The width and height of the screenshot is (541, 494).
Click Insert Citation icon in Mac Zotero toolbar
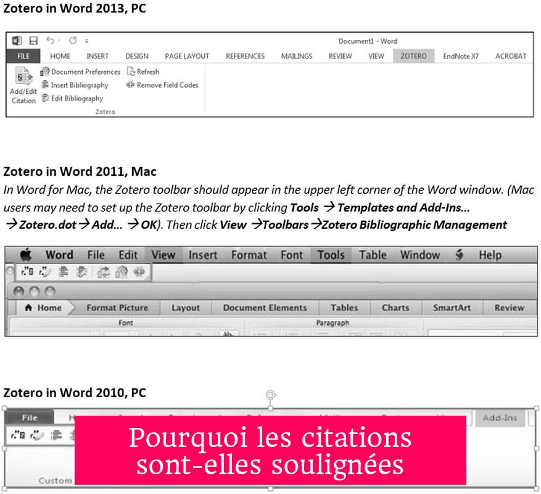tap(27, 272)
